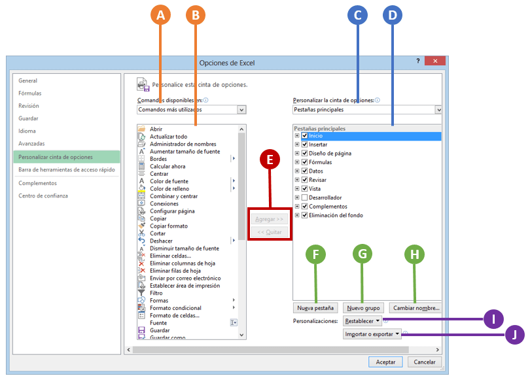This screenshot has width=530, height=376.
Task: Click the Establecer área de impresión icon
Action: tap(141, 286)
